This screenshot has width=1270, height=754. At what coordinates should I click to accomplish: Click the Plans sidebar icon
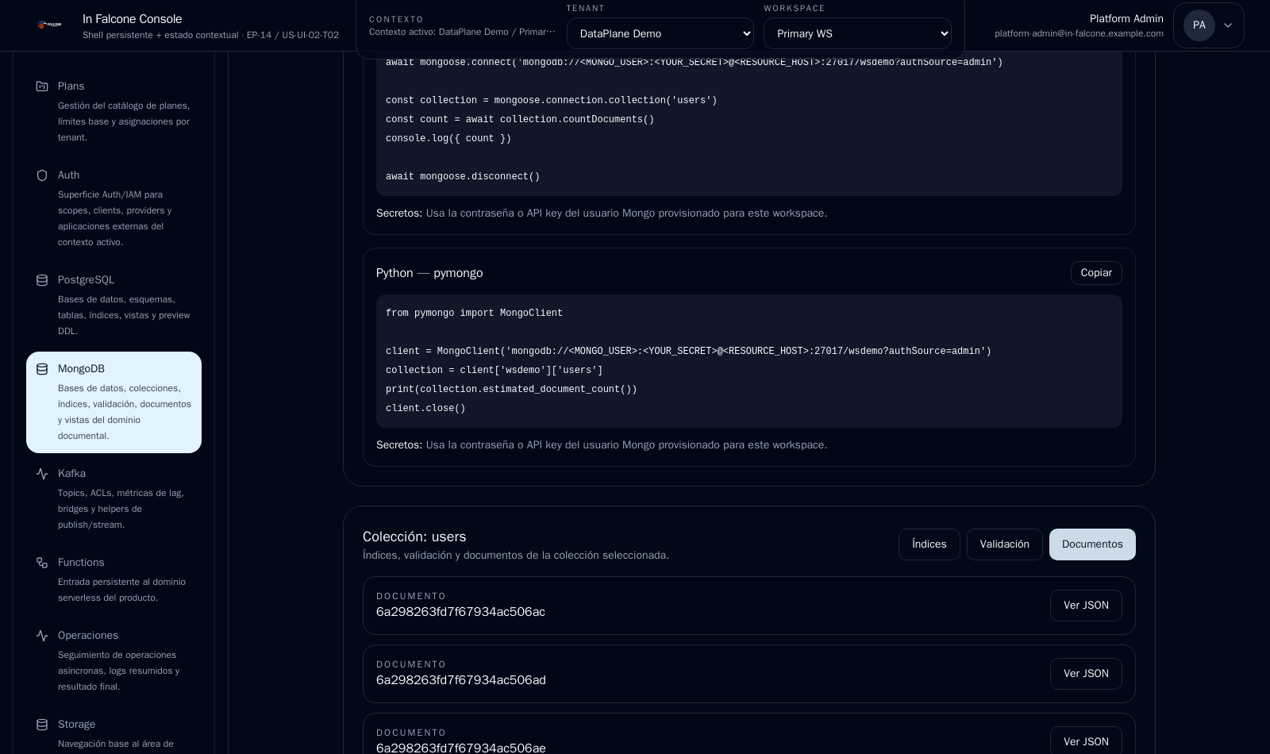[42, 86]
